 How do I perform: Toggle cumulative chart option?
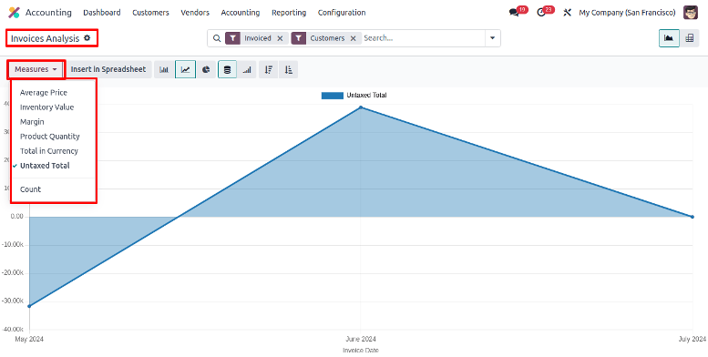pos(247,69)
